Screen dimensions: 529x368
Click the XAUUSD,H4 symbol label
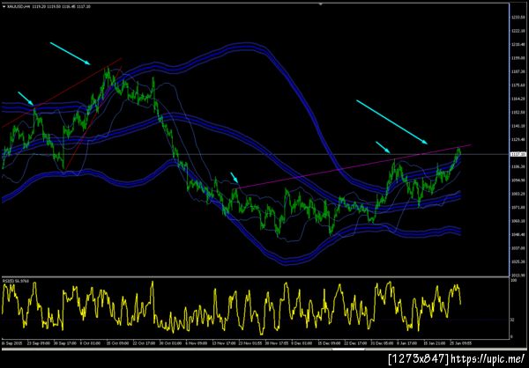[x=19, y=6]
